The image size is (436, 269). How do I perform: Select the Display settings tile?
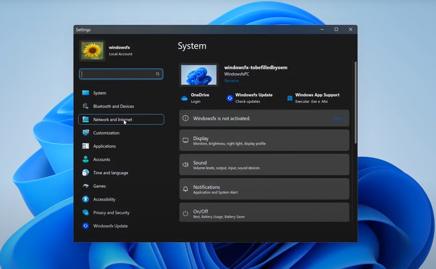pyautogui.click(x=264, y=140)
